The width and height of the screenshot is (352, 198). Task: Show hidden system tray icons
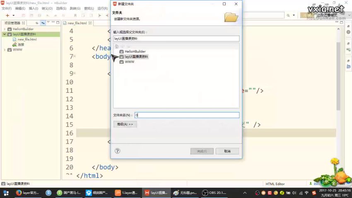(x=245, y=193)
